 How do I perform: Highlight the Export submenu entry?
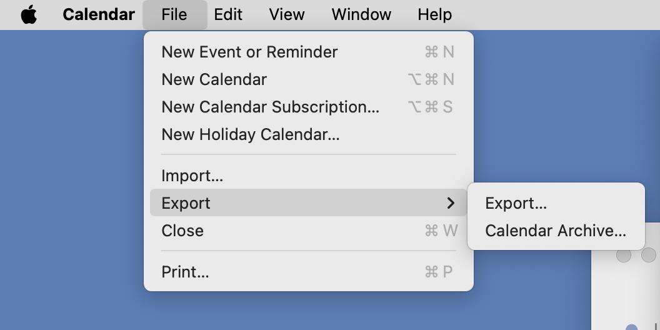[186, 203]
